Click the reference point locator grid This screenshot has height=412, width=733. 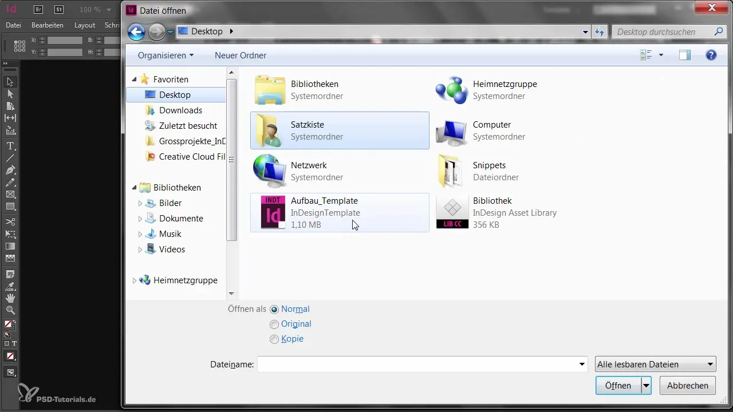(19, 46)
